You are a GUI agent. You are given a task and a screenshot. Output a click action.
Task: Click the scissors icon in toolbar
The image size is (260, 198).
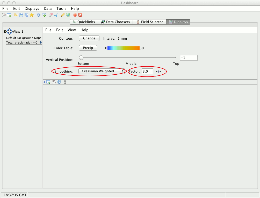pyautogui.click(x=56, y=15)
